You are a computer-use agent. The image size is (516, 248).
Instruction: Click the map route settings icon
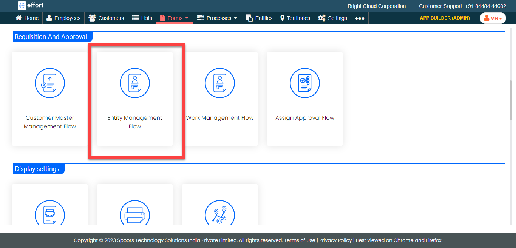click(x=220, y=215)
